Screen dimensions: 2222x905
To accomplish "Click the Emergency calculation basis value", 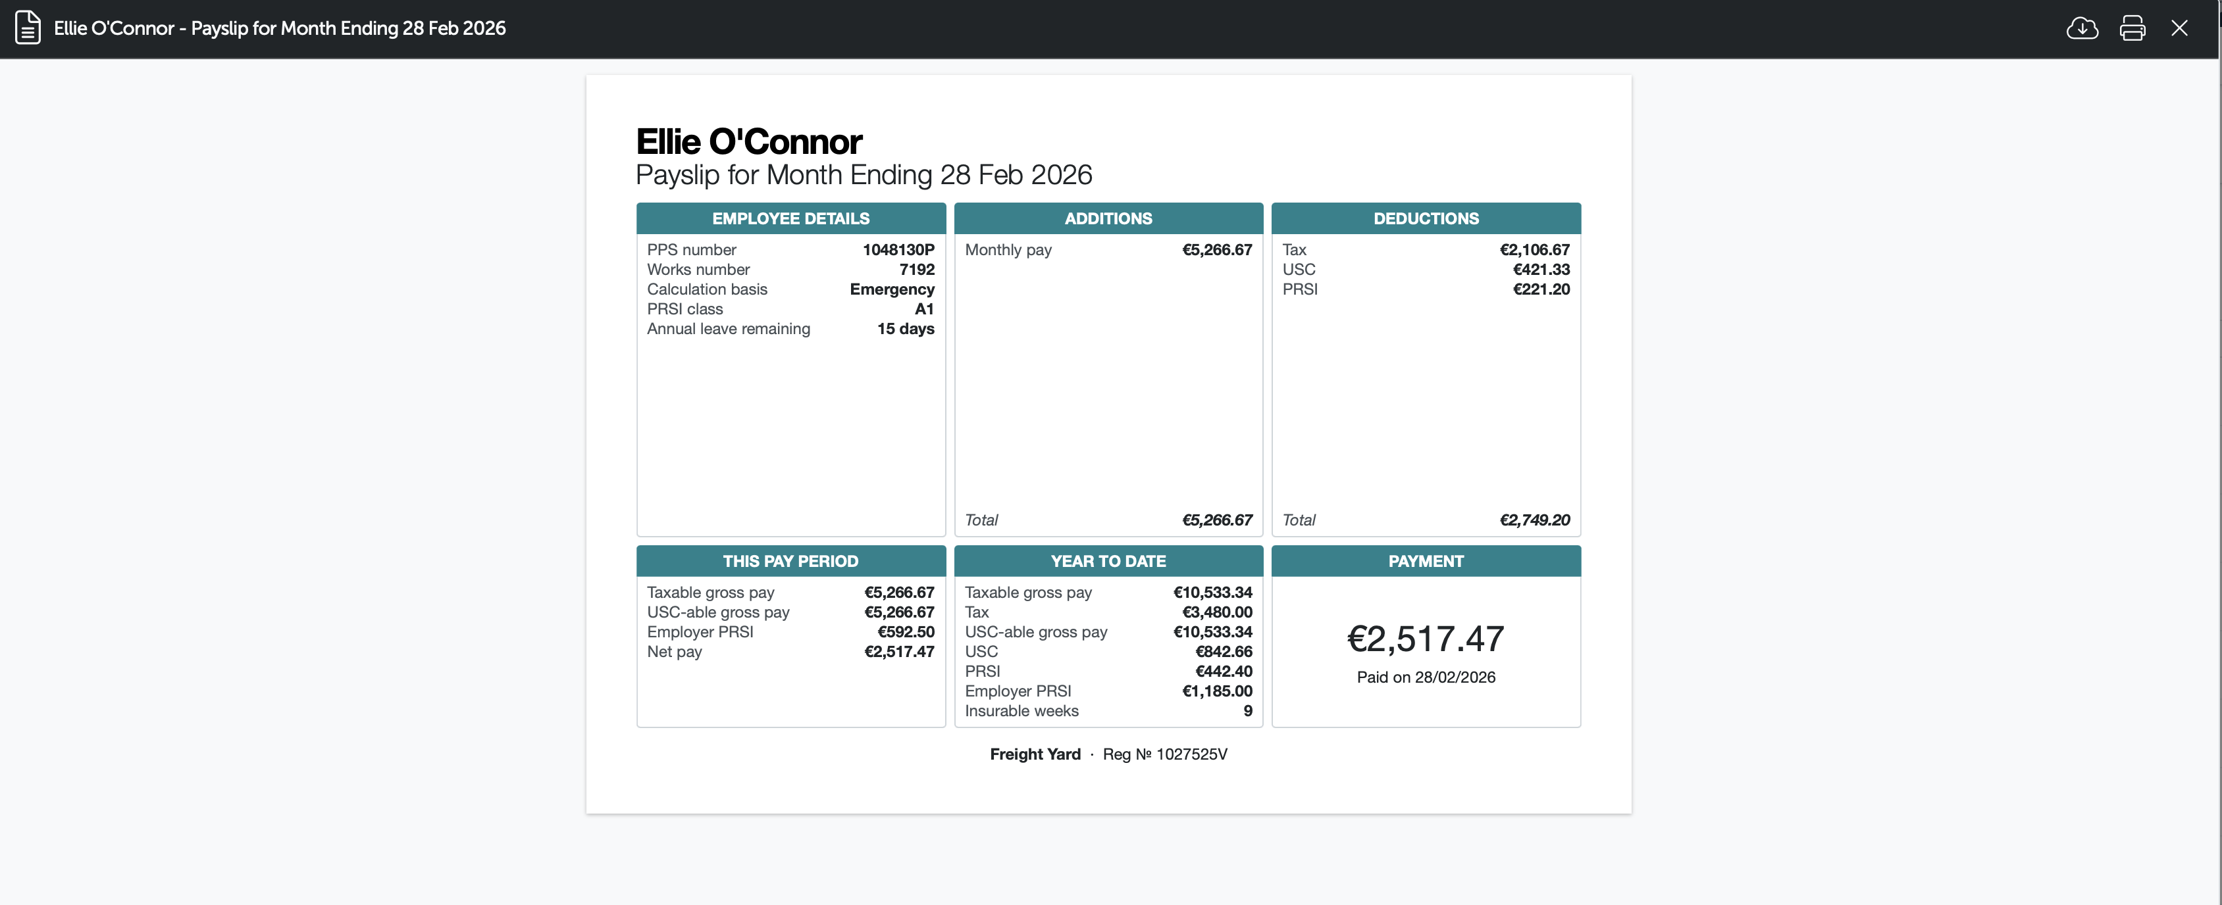I will tap(891, 289).
